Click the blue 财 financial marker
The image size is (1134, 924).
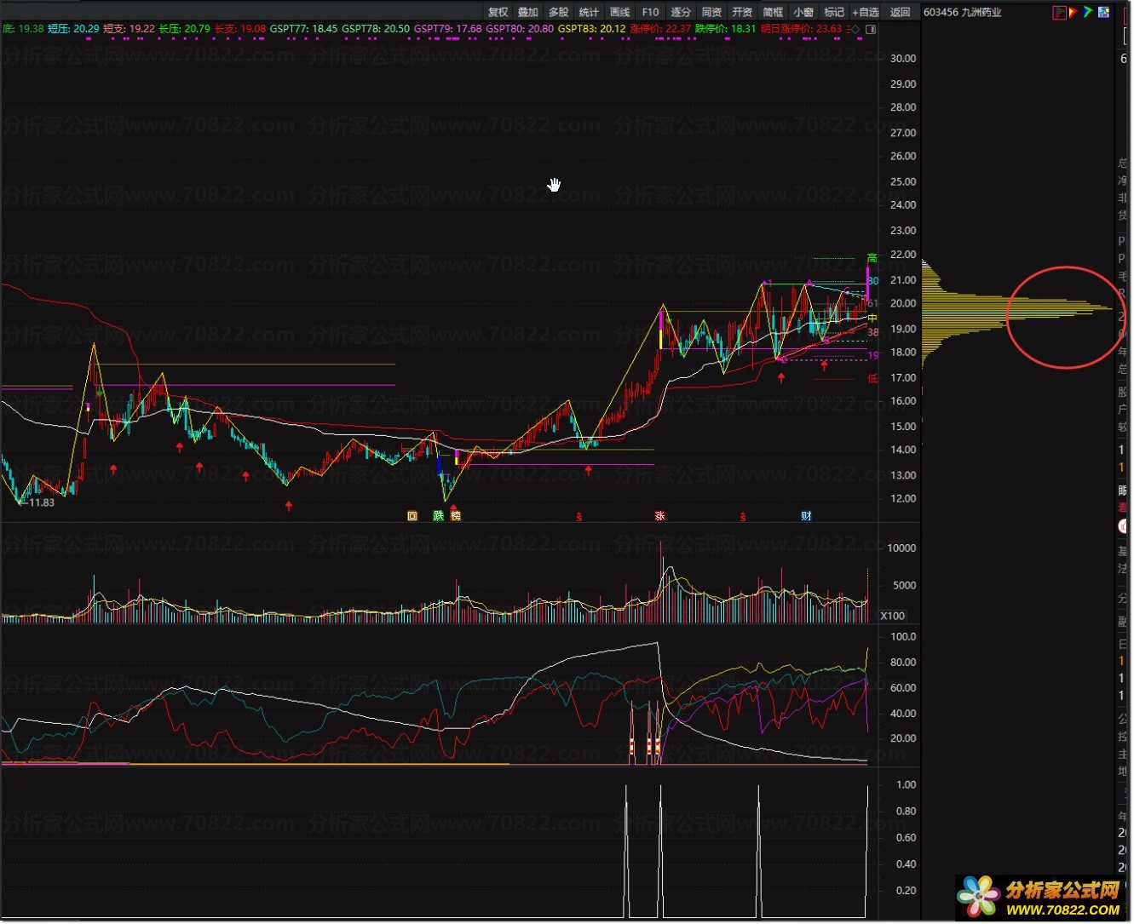[806, 516]
